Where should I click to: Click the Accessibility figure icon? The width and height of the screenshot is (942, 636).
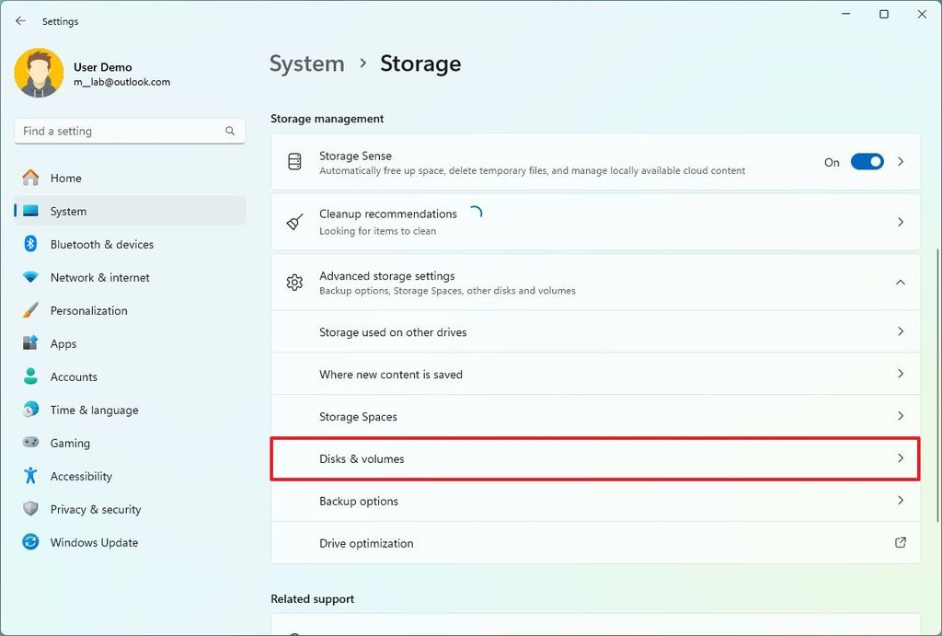click(30, 476)
